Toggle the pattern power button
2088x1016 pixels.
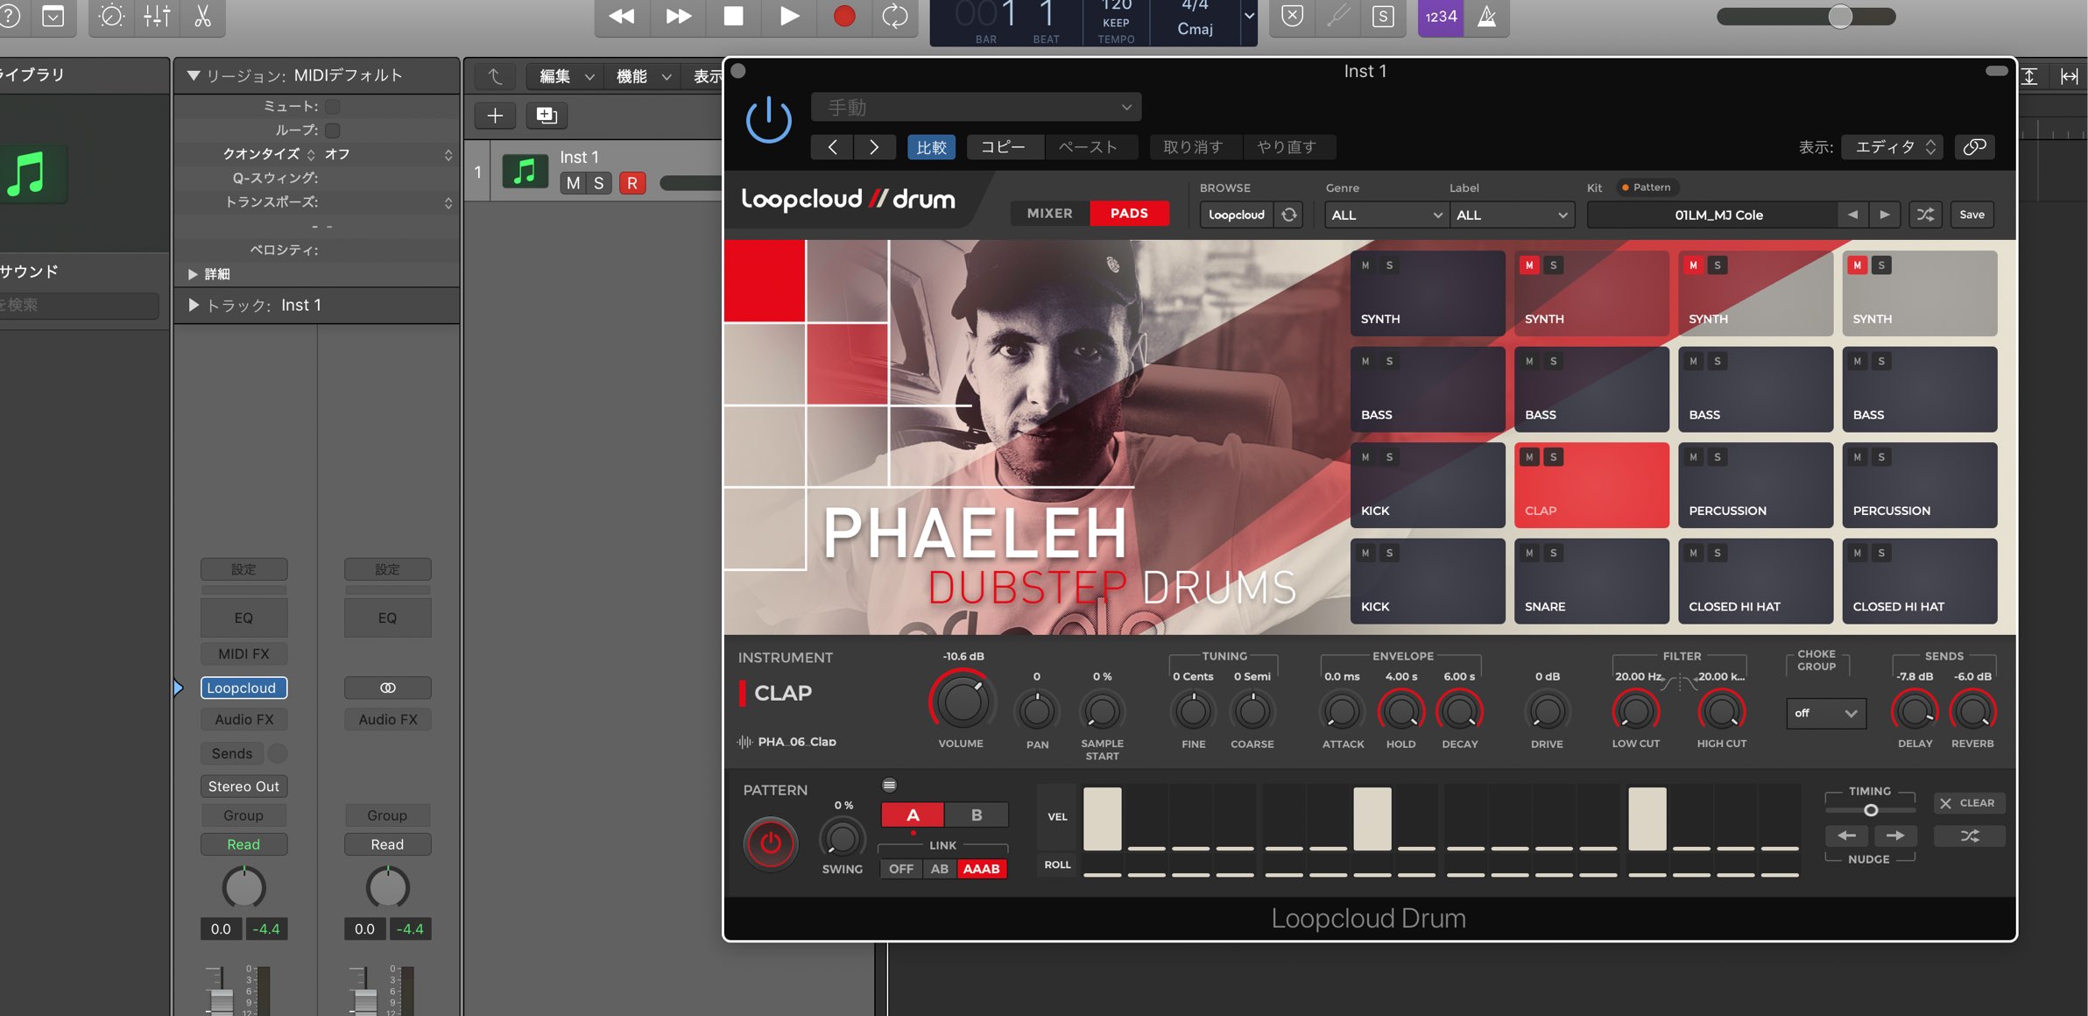(770, 843)
